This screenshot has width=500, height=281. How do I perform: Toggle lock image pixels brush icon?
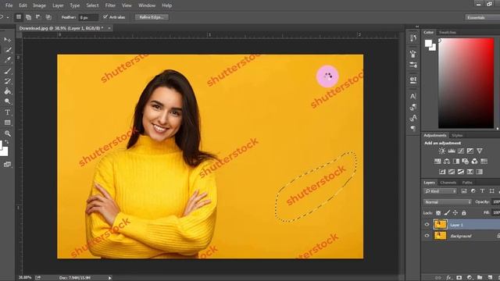pos(447,213)
